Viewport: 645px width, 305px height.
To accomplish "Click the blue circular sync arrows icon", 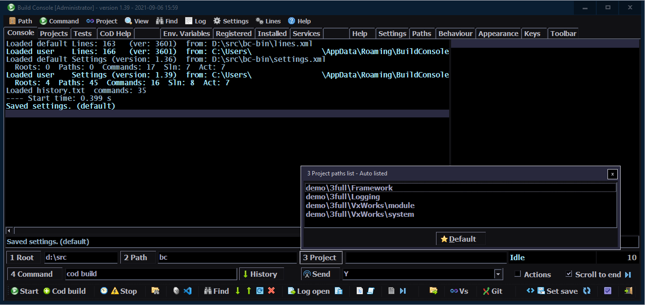I will pyautogui.click(x=587, y=291).
